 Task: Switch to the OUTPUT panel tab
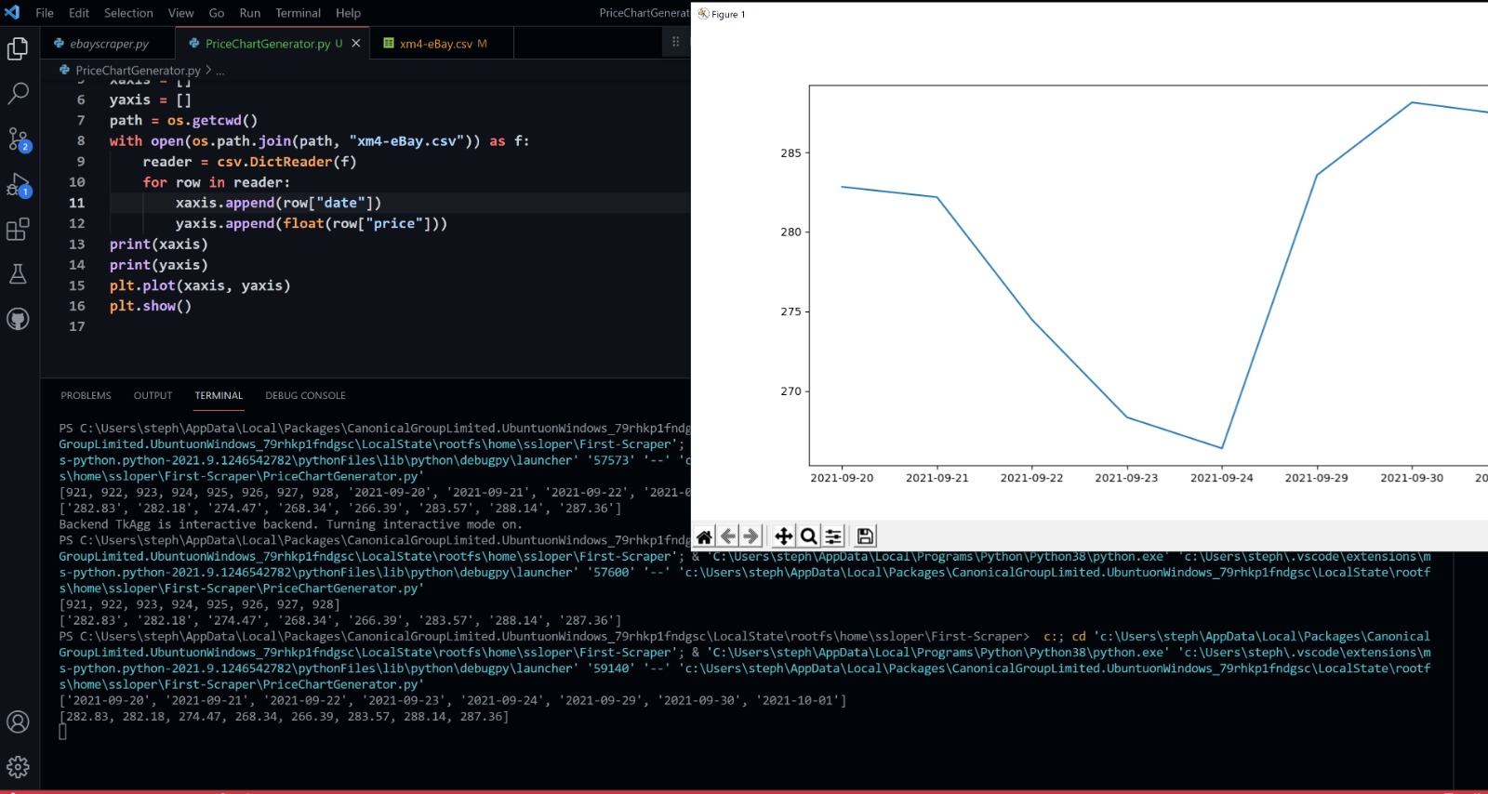point(153,396)
